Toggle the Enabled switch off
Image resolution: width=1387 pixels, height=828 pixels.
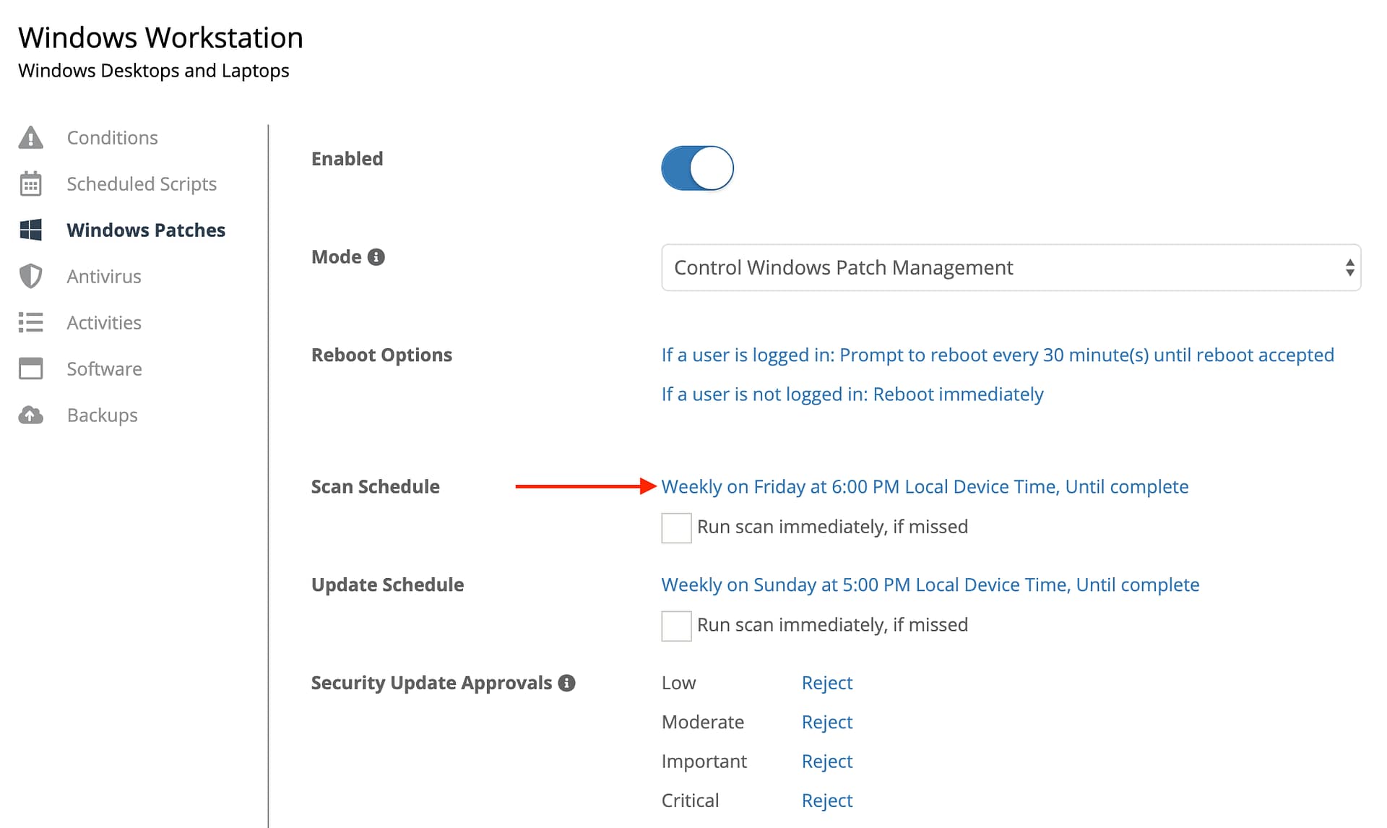(697, 168)
